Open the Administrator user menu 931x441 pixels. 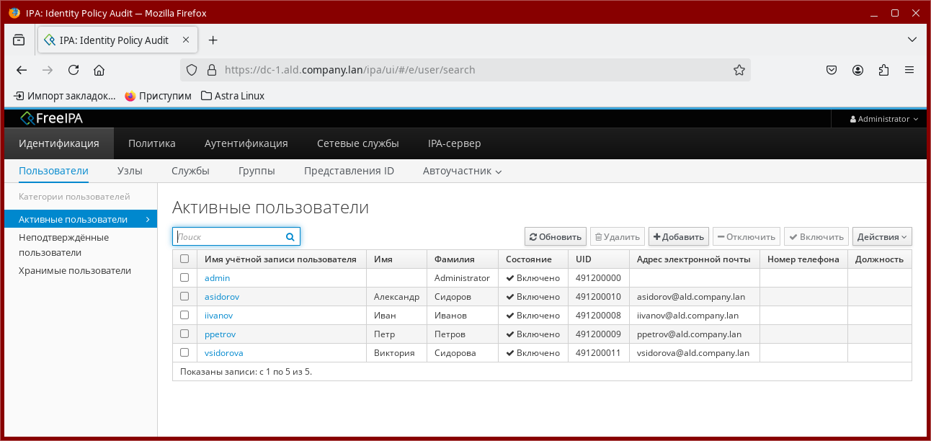click(884, 119)
